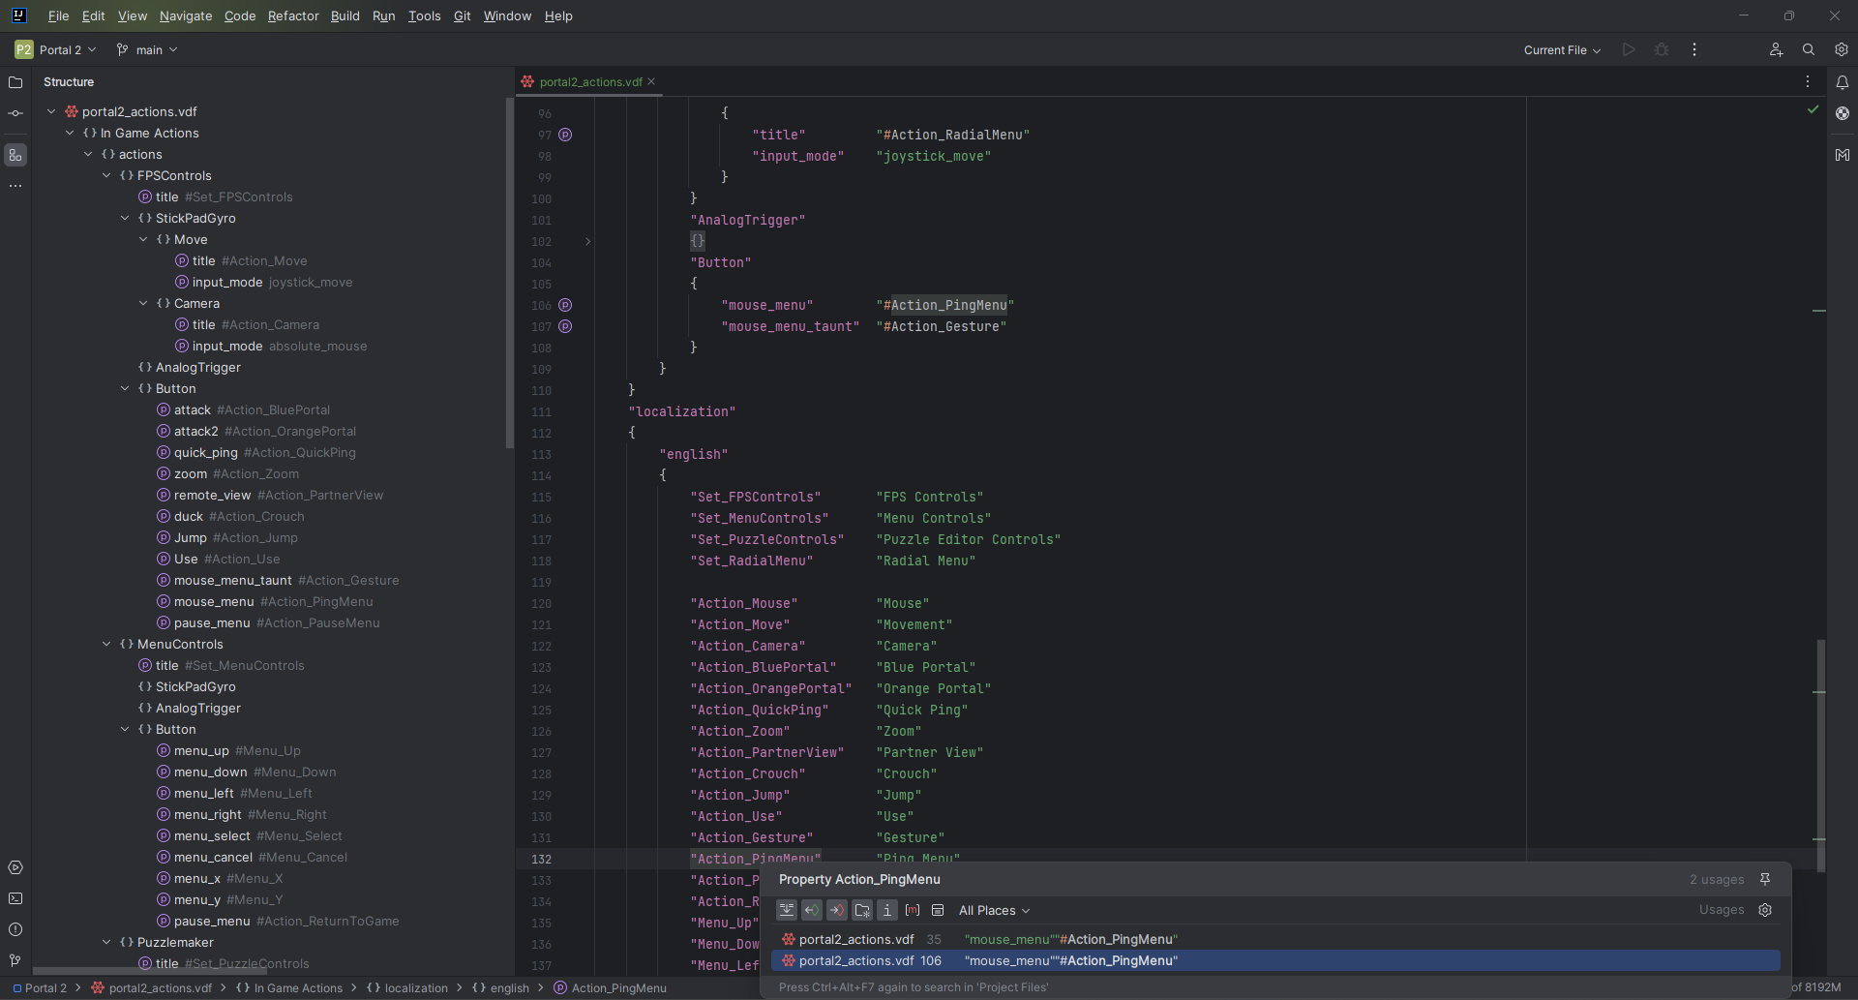Open the Portal 2 project dropdown
1858x1000 pixels.
(x=56, y=49)
